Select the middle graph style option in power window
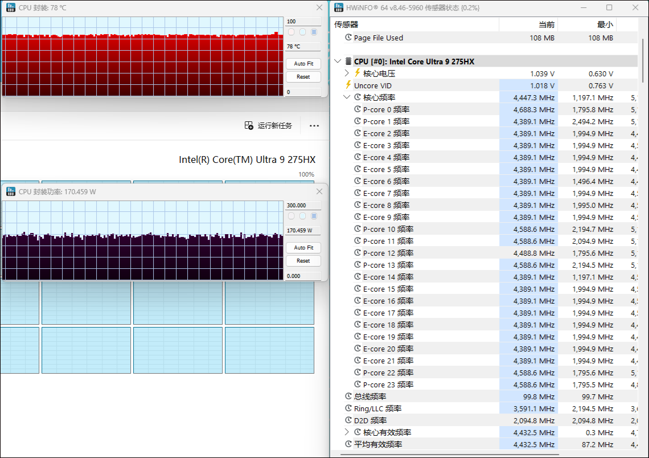 tap(302, 216)
